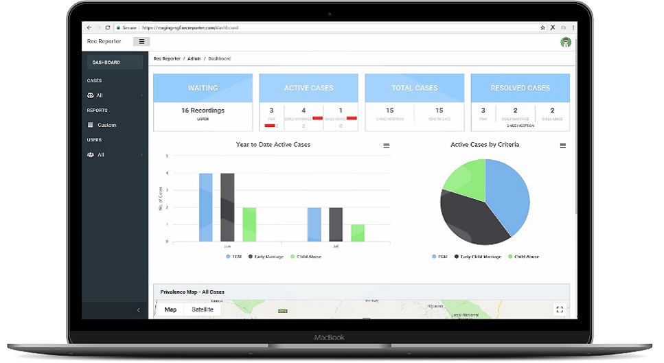Click the Active Cases by Criteria title
The width and height of the screenshot is (664, 363).
485,145
